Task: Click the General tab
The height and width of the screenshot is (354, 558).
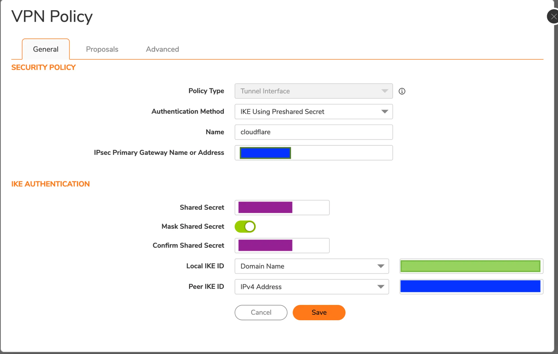Action: click(x=46, y=49)
